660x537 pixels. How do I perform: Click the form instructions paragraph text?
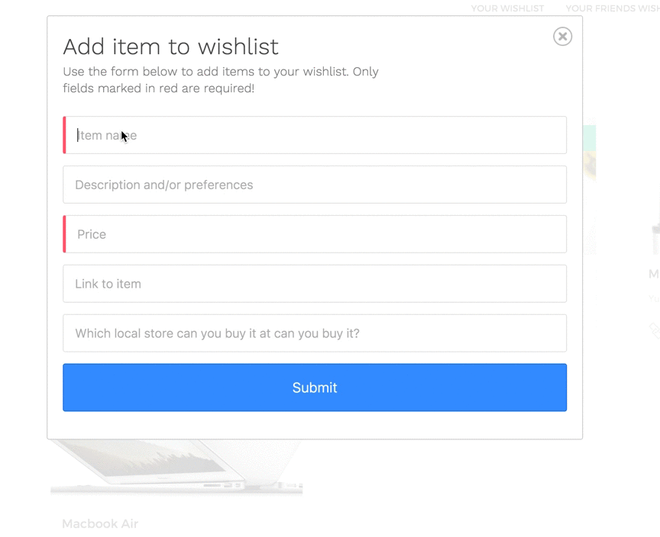221,80
